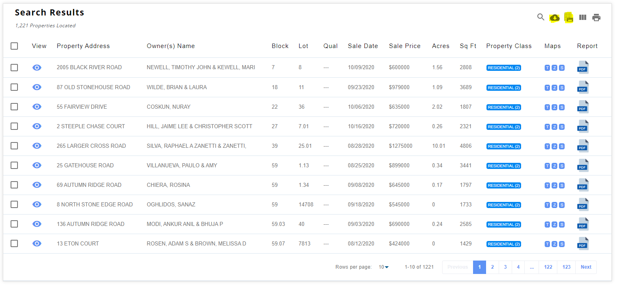Viewport: 620px width, 287px height.
Task: Select checkbox for 55 Fairview Drive row
Action: [14, 107]
